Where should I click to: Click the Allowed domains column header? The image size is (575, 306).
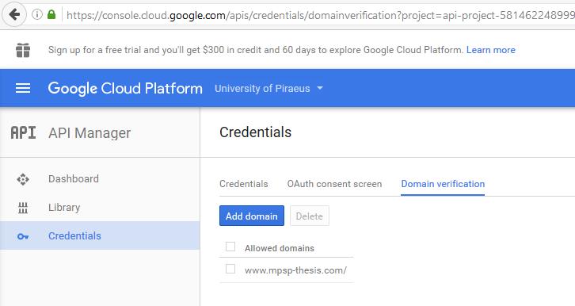(x=280, y=248)
